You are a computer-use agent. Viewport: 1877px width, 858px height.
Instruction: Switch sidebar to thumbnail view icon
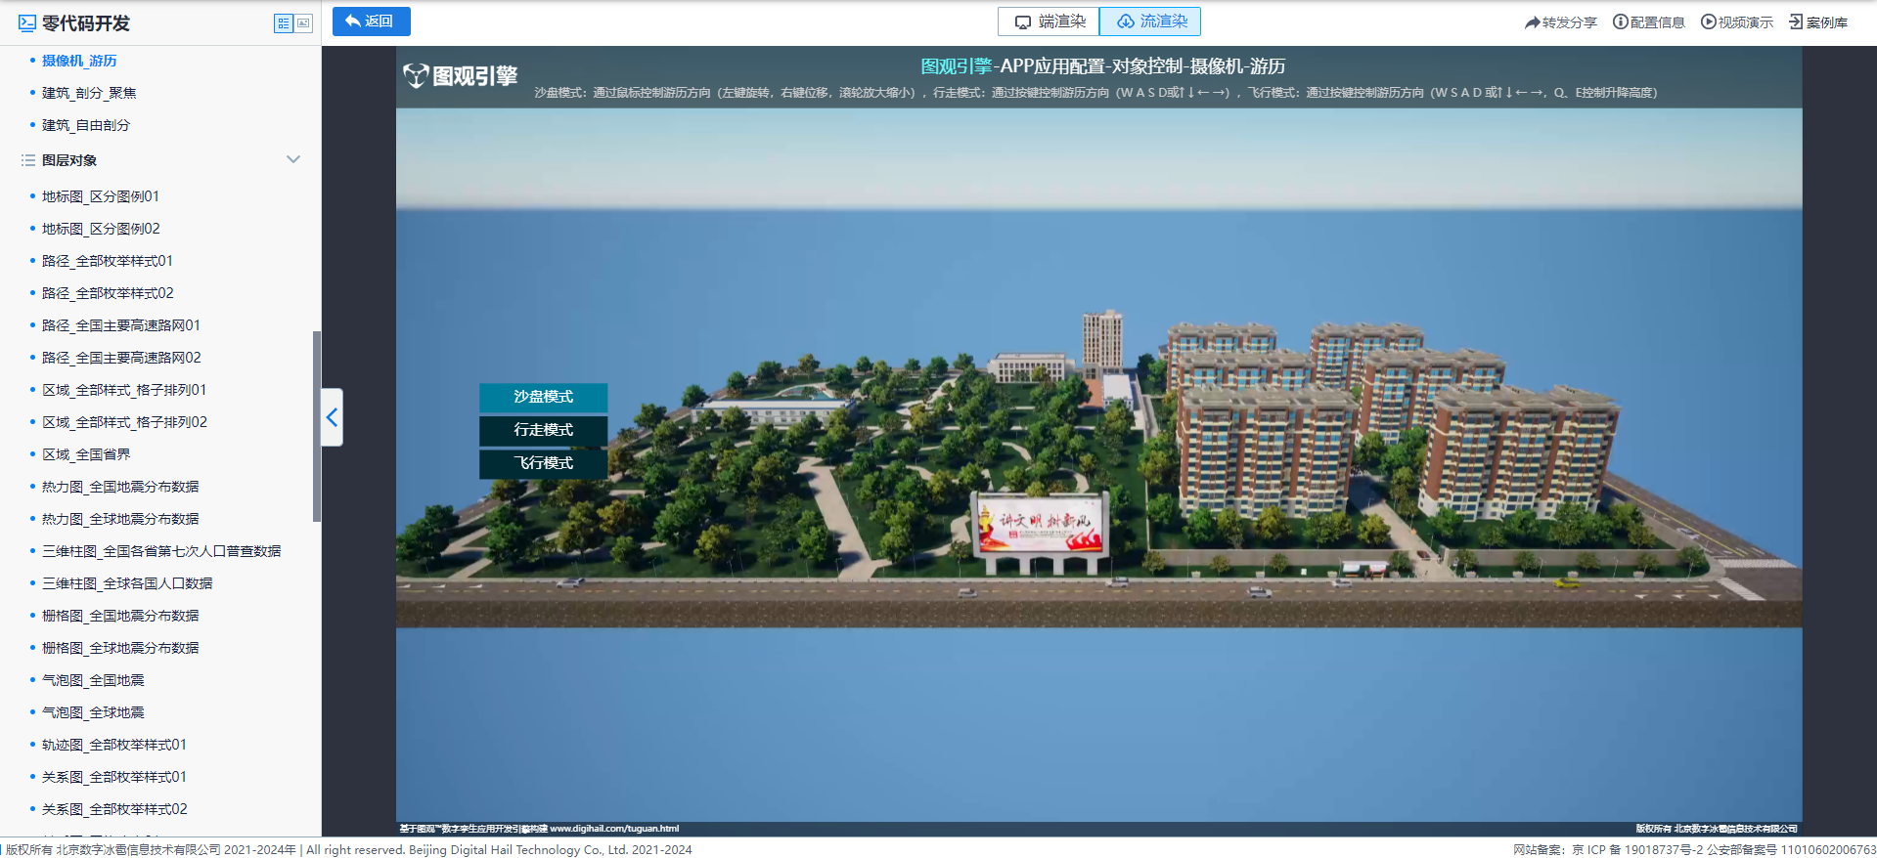tap(303, 23)
